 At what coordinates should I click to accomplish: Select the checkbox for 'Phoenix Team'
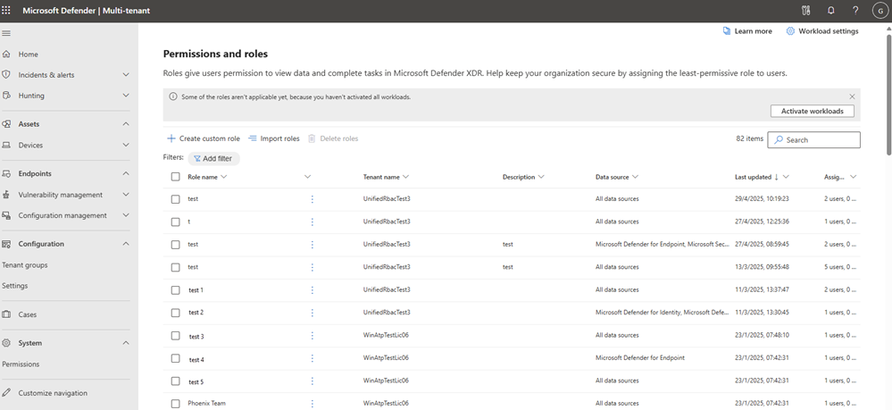point(175,404)
